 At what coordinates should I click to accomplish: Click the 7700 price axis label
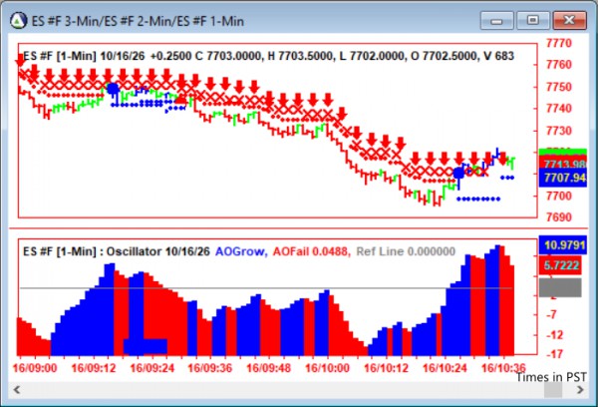pyautogui.click(x=559, y=197)
